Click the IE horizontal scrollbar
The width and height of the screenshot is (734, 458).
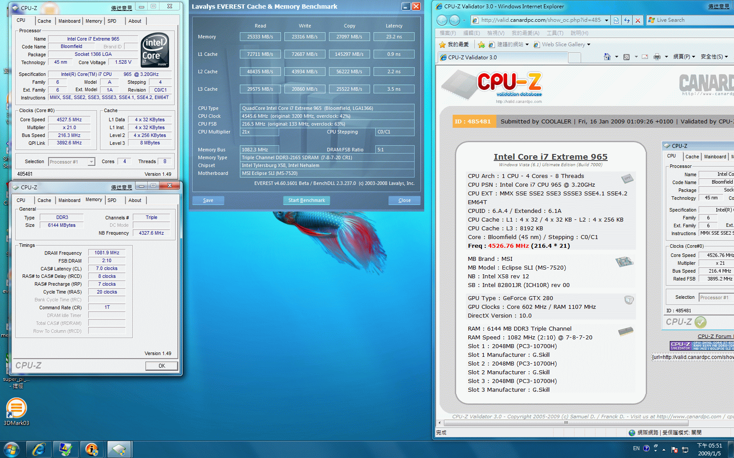click(566, 423)
